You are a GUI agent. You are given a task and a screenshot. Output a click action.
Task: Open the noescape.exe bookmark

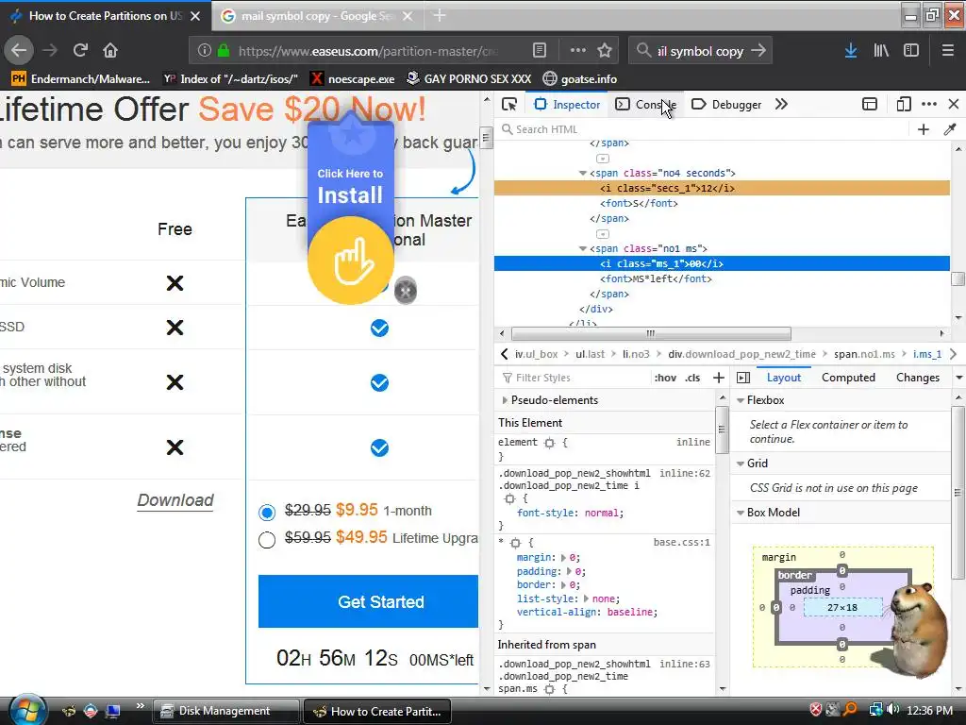tap(353, 79)
